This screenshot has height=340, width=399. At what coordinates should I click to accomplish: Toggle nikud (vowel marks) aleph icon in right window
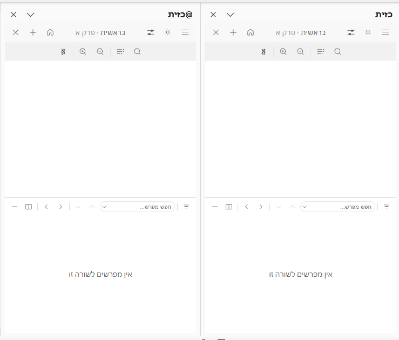coord(263,52)
